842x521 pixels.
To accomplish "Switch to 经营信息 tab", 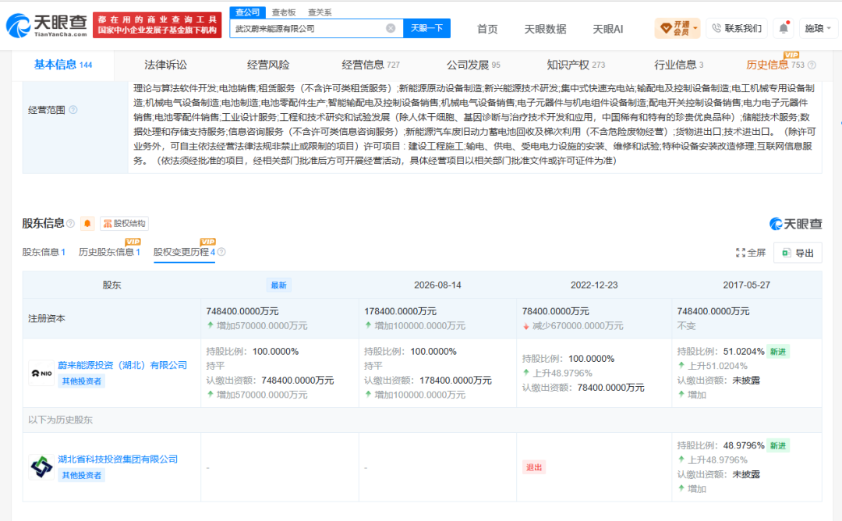I will (x=370, y=65).
